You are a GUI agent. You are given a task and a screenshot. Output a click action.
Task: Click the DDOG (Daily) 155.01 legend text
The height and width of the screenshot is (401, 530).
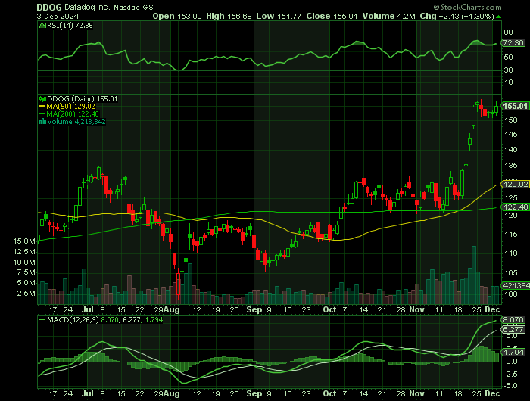(x=83, y=99)
